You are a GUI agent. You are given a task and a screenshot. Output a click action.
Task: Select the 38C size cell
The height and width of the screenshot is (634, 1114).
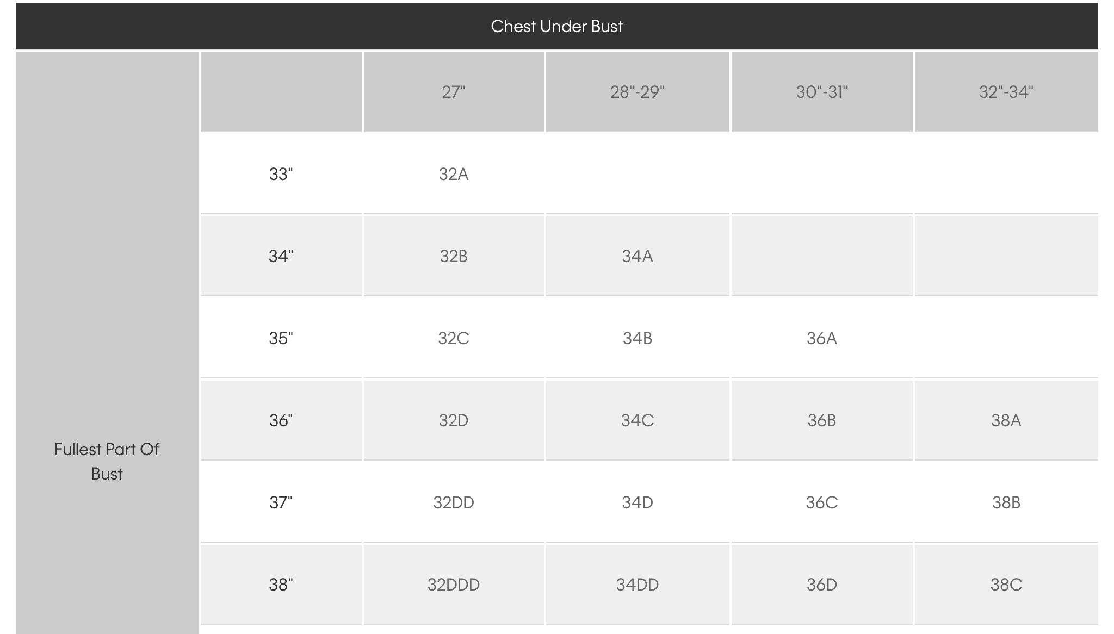tap(1006, 585)
